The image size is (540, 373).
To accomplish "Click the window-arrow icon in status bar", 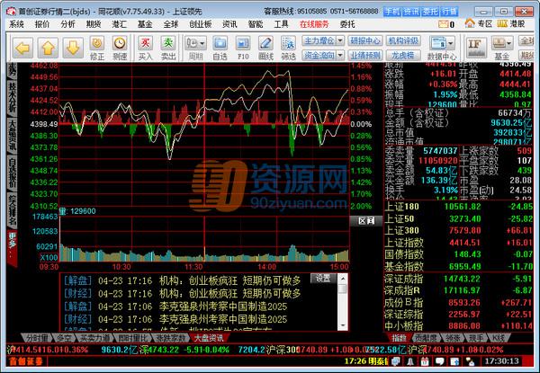I will tap(454, 361).
